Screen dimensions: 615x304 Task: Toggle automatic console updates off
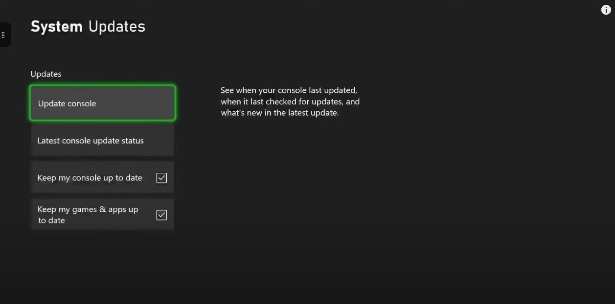161,178
